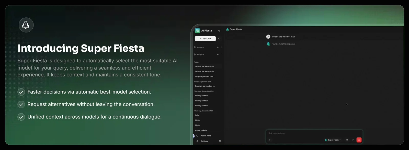Collapse the sidebar with the panel icon
409x150 pixels.
pyautogui.click(x=220, y=141)
